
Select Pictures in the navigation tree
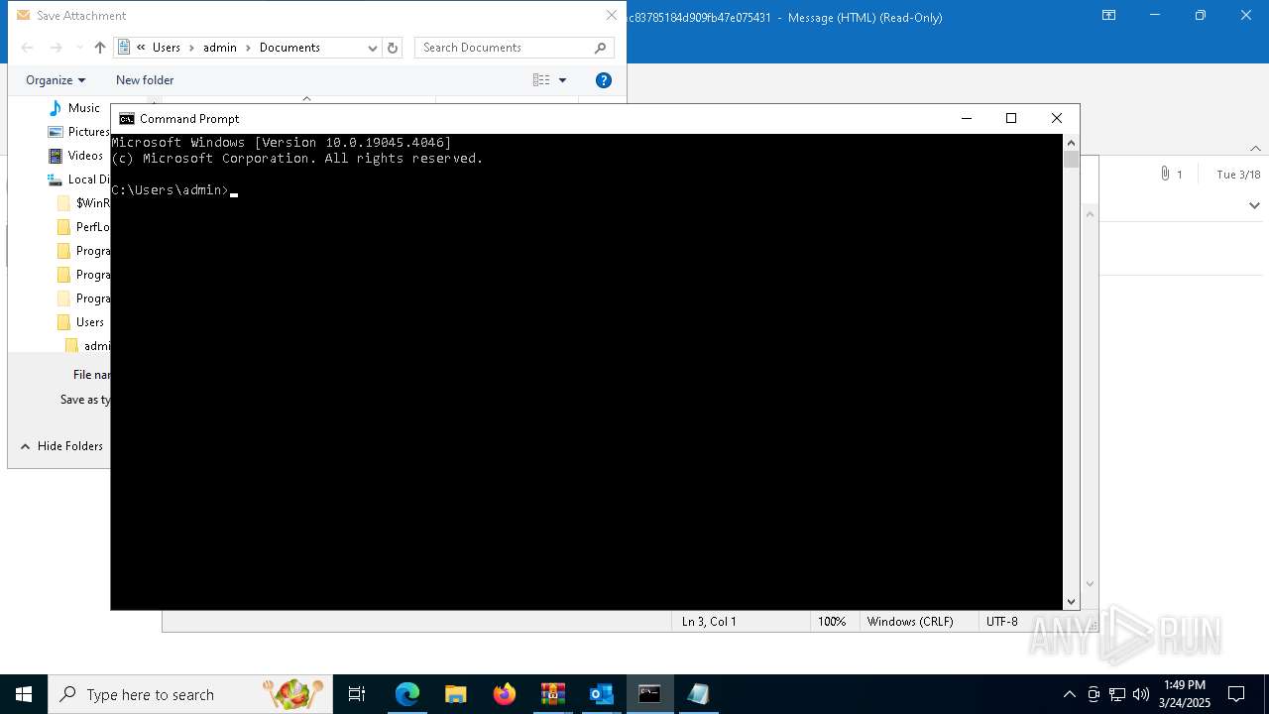click(79, 132)
